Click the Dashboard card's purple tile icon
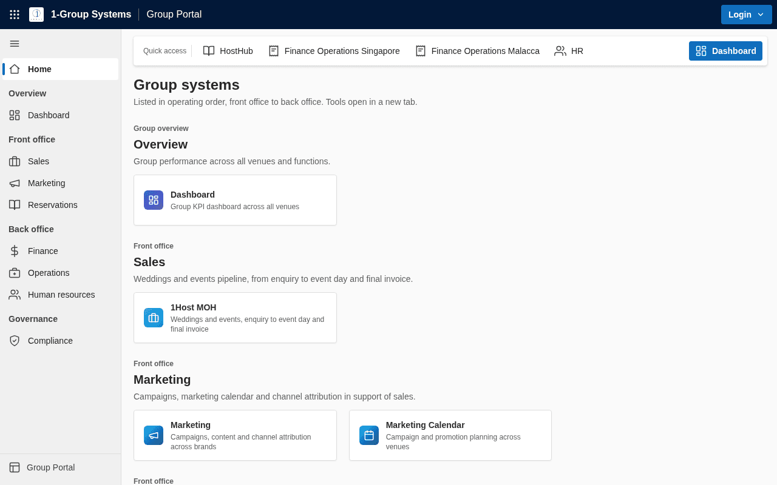Screen dimensions: 777x485 click(x=154, y=200)
